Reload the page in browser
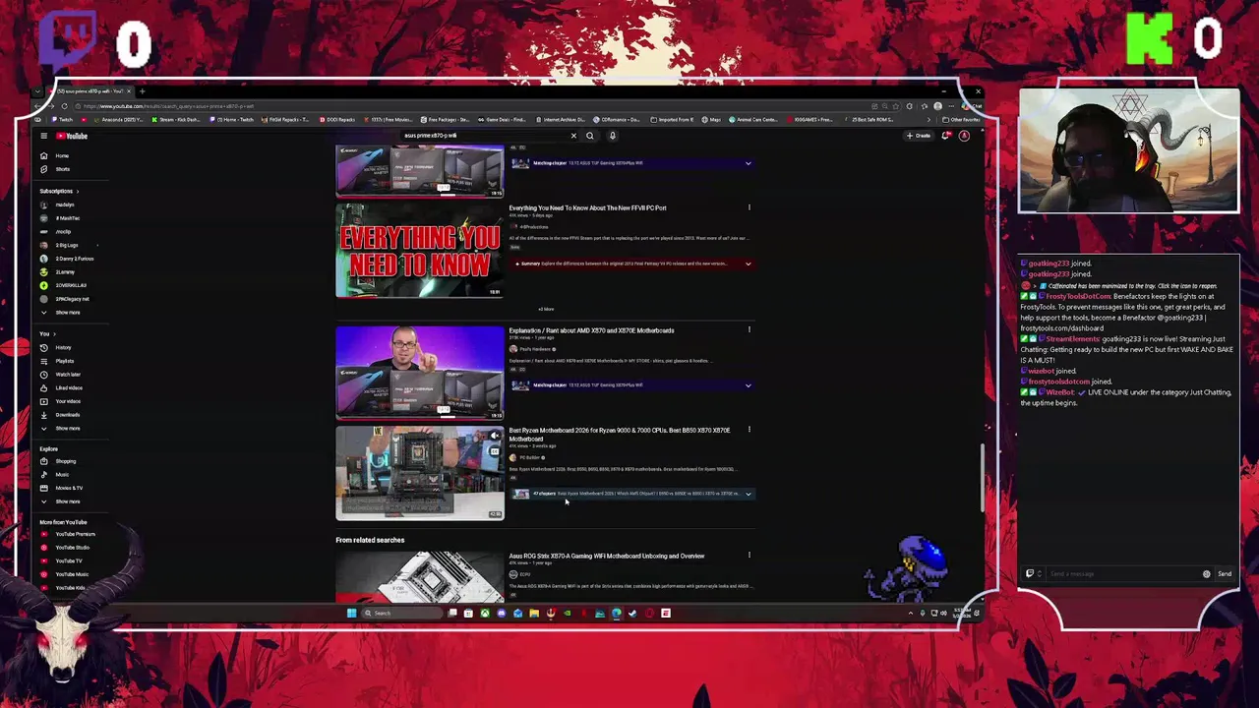Screen dimensions: 1259x708 coord(64,105)
